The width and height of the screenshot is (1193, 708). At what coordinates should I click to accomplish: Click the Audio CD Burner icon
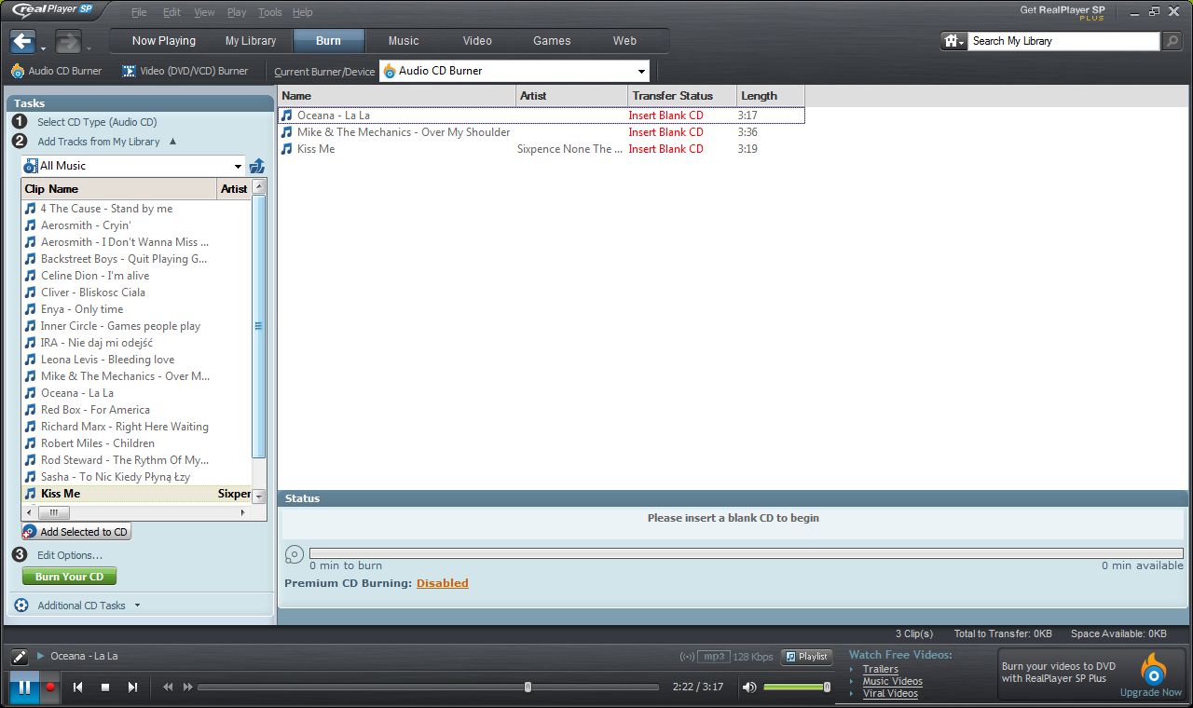click(x=17, y=71)
